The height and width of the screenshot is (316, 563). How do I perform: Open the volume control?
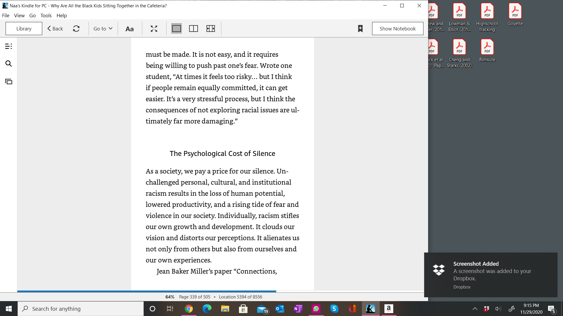tap(498, 309)
